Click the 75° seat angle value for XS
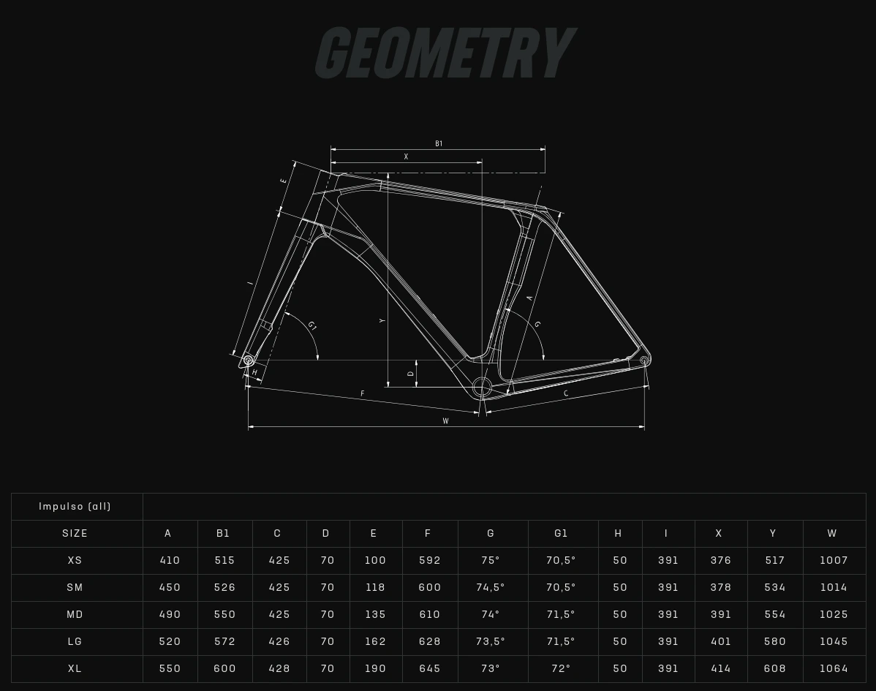 point(491,560)
